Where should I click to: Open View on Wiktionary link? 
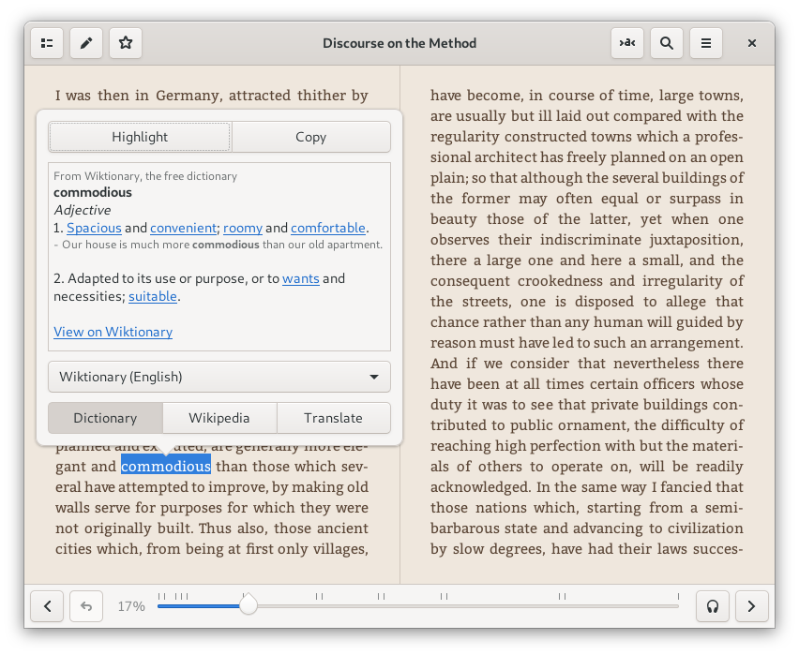[113, 332]
